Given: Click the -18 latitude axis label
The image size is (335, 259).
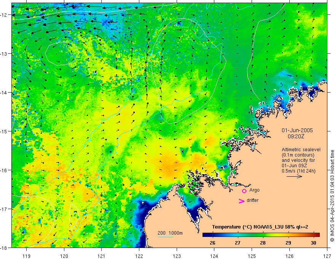Looking at the screenshot, I should [x=4, y=248].
